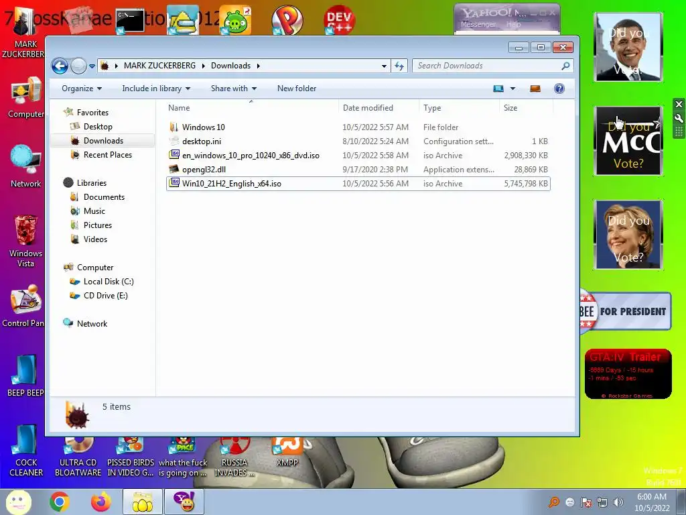
Task: Click the DEV C++ desktop icon
Action: pos(339,19)
